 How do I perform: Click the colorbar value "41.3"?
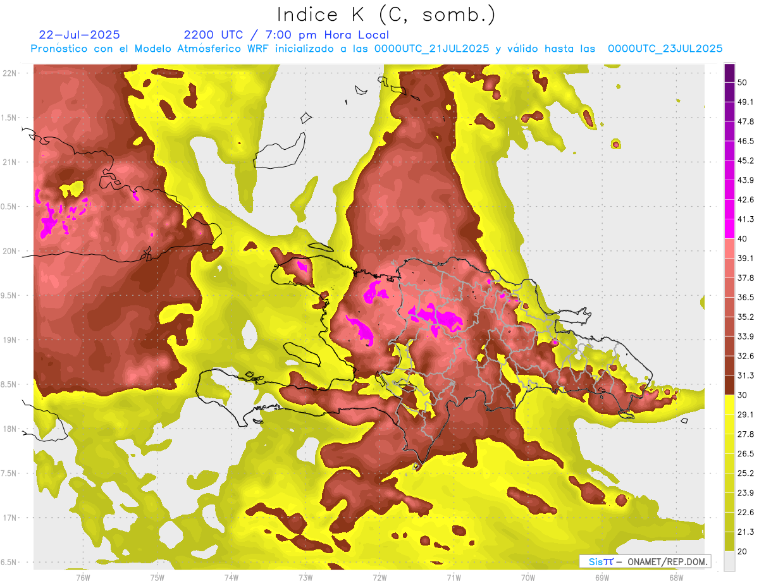[x=746, y=219]
